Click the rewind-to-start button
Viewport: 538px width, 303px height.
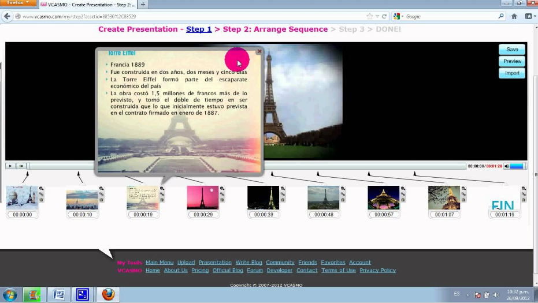(21, 166)
